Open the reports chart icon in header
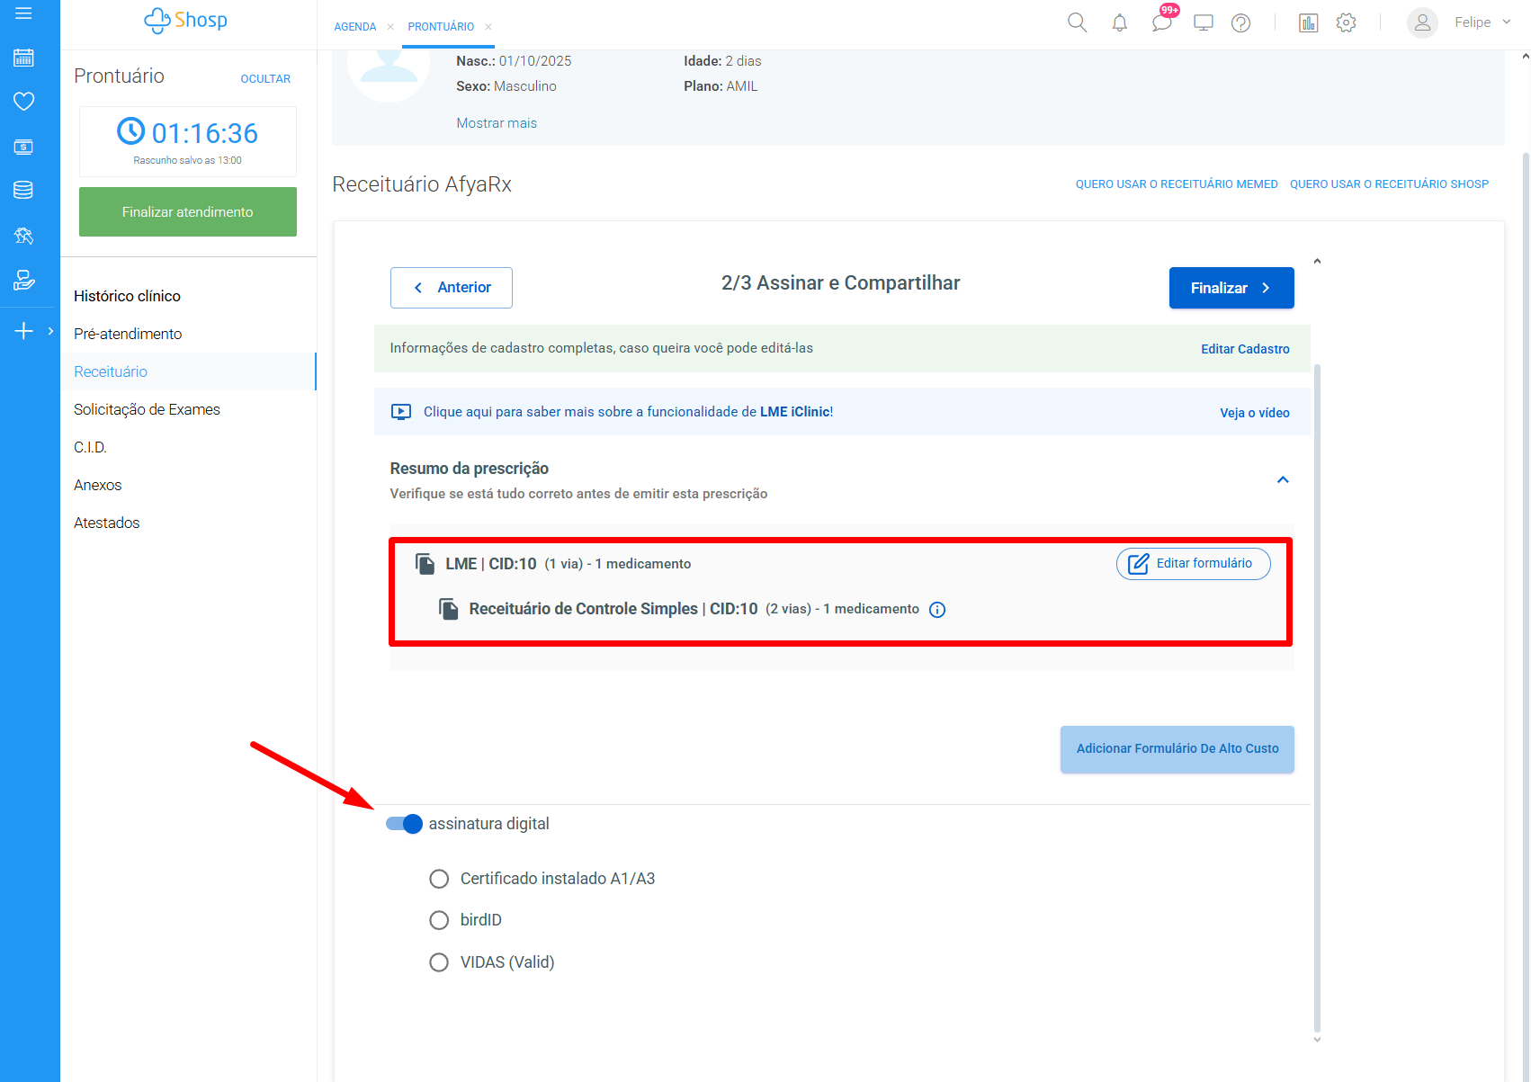1531x1082 pixels. (x=1308, y=23)
